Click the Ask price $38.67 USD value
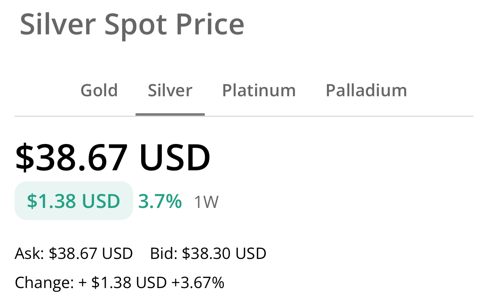The height and width of the screenshot is (301, 488). point(91,254)
